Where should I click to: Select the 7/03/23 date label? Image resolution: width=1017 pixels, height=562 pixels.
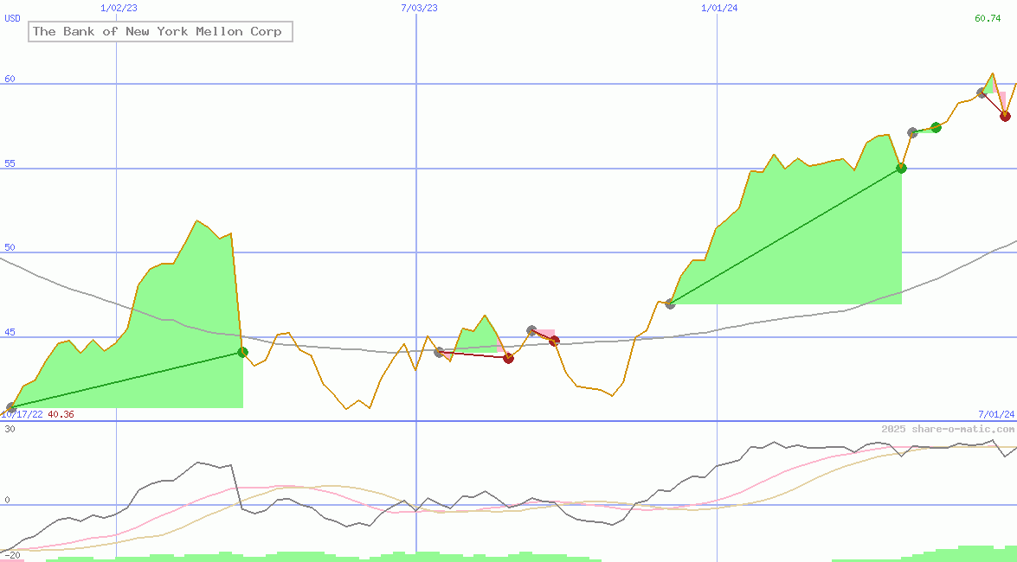(x=419, y=8)
